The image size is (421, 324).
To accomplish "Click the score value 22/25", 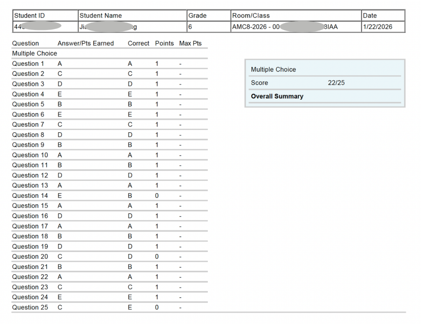I will 336,83.
